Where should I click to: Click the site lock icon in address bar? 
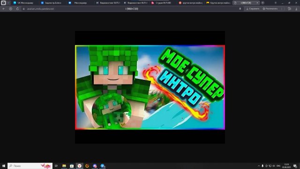tap(24, 9)
